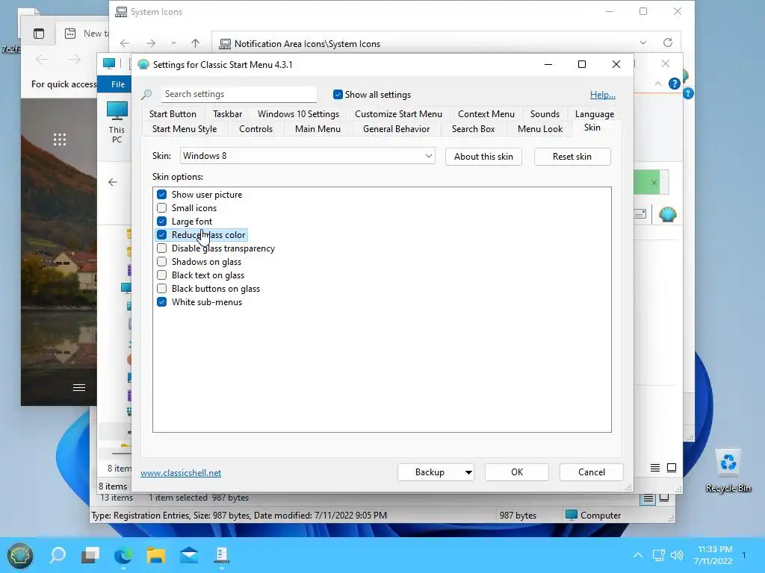This screenshot has width=765, height=573.
Task: Click About this skin button
Action: [483, 157]
